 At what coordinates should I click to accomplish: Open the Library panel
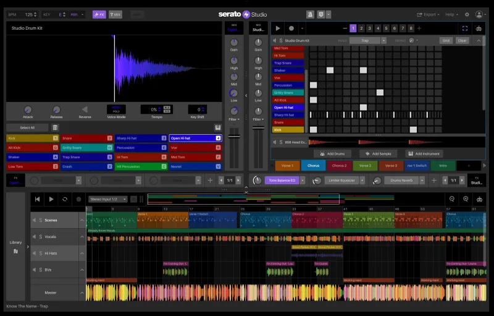tap(15, 247)
